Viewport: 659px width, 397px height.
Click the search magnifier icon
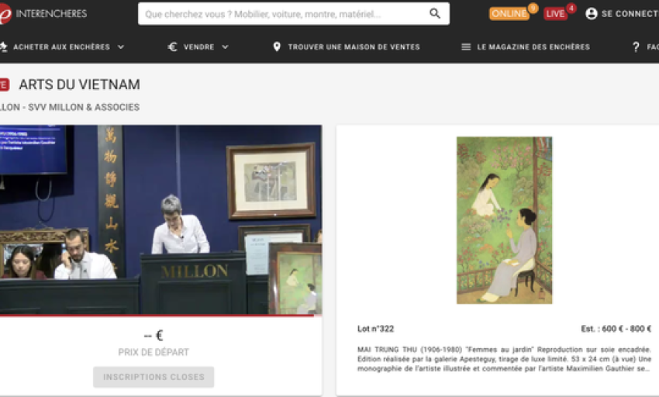[435, 14]
